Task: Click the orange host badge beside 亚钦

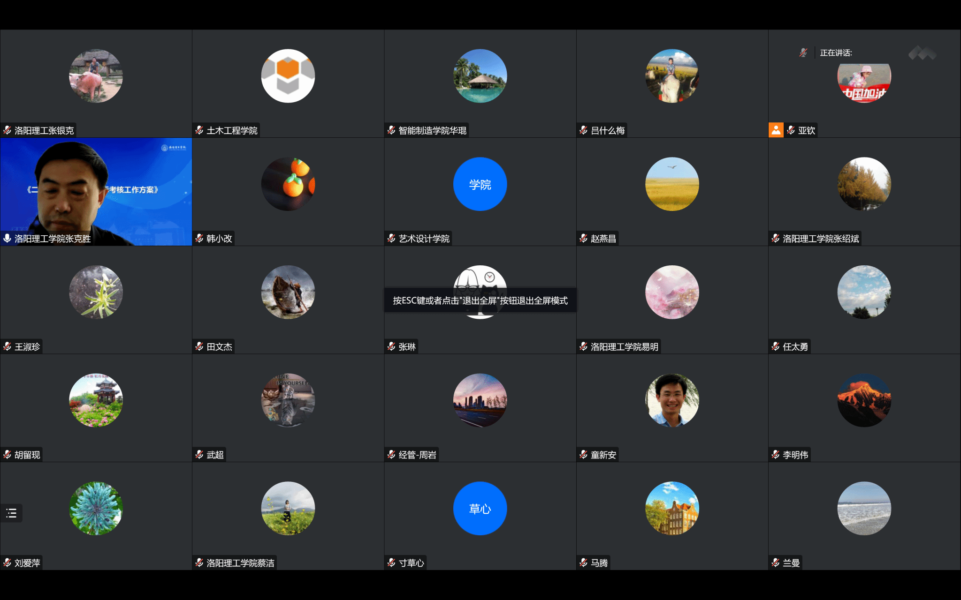Action: click(776, 130)
